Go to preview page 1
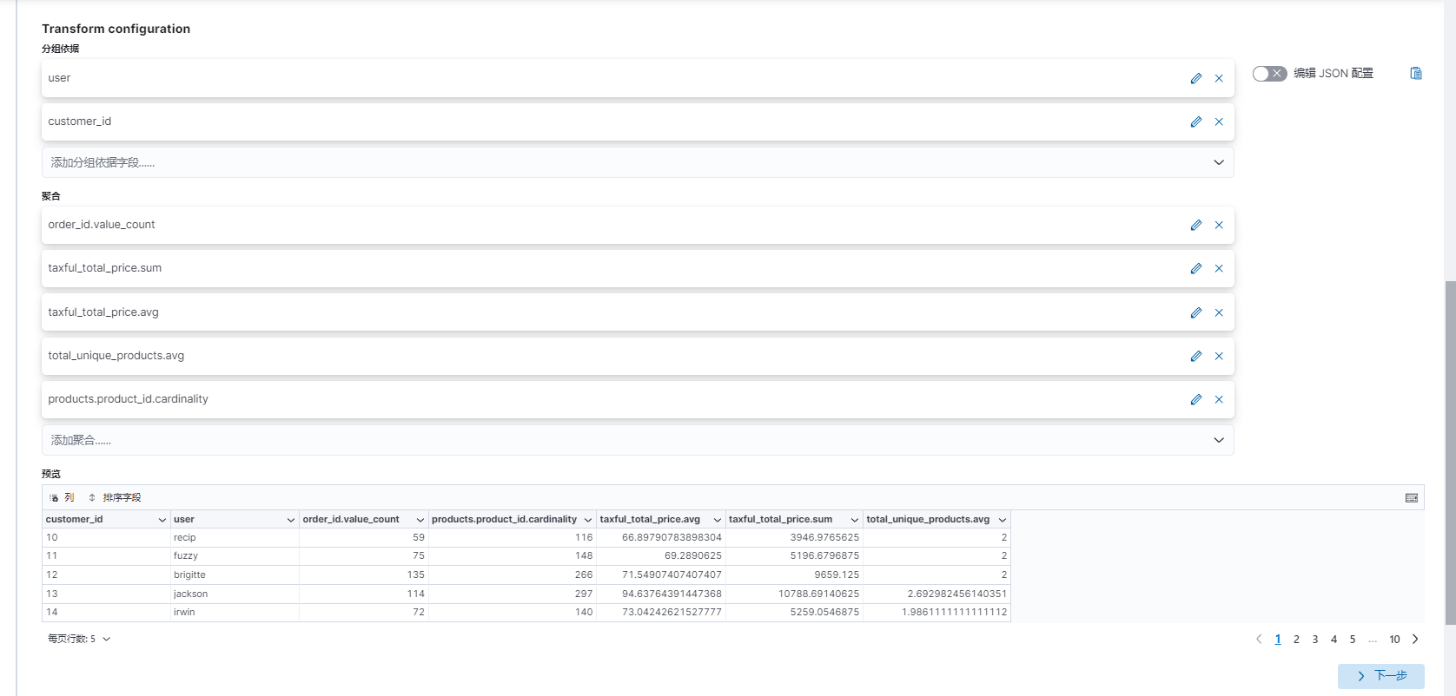Viewport: 1456px width, 696px height. (1278, 639)
